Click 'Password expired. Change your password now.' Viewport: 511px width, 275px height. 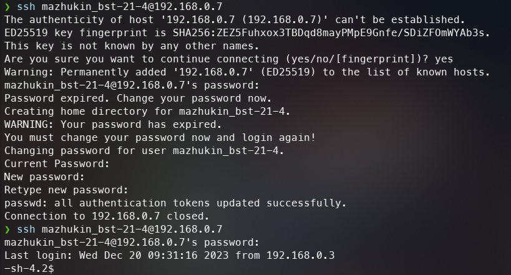point(137,99)
